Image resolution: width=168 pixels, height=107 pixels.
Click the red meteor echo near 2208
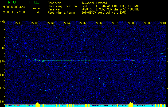click(131, 60)
